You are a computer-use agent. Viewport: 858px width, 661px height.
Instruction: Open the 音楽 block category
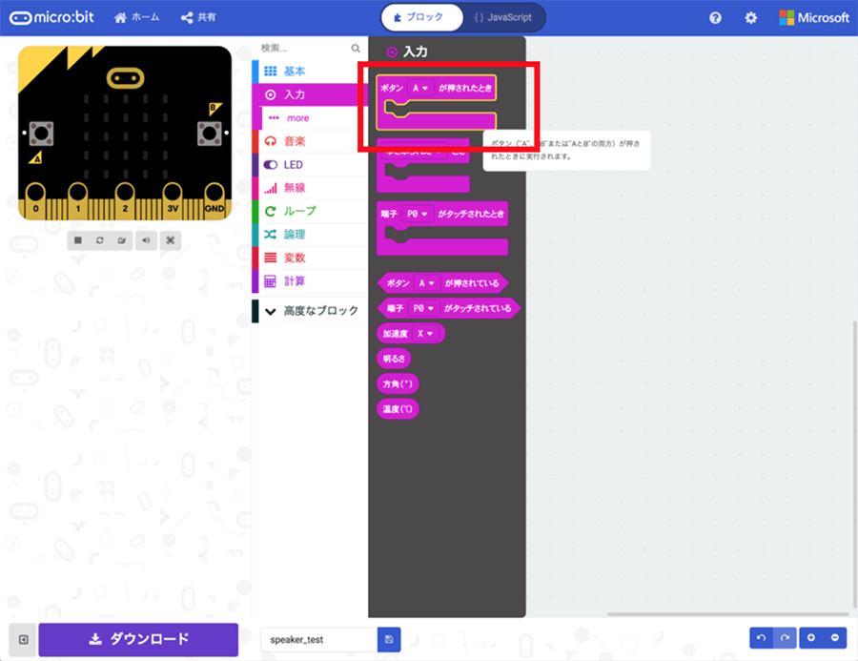click(310, 141)
